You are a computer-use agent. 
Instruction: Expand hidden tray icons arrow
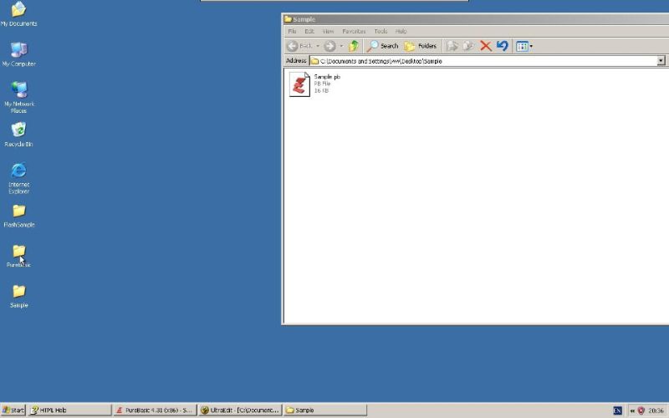click(x=632, y=410)
